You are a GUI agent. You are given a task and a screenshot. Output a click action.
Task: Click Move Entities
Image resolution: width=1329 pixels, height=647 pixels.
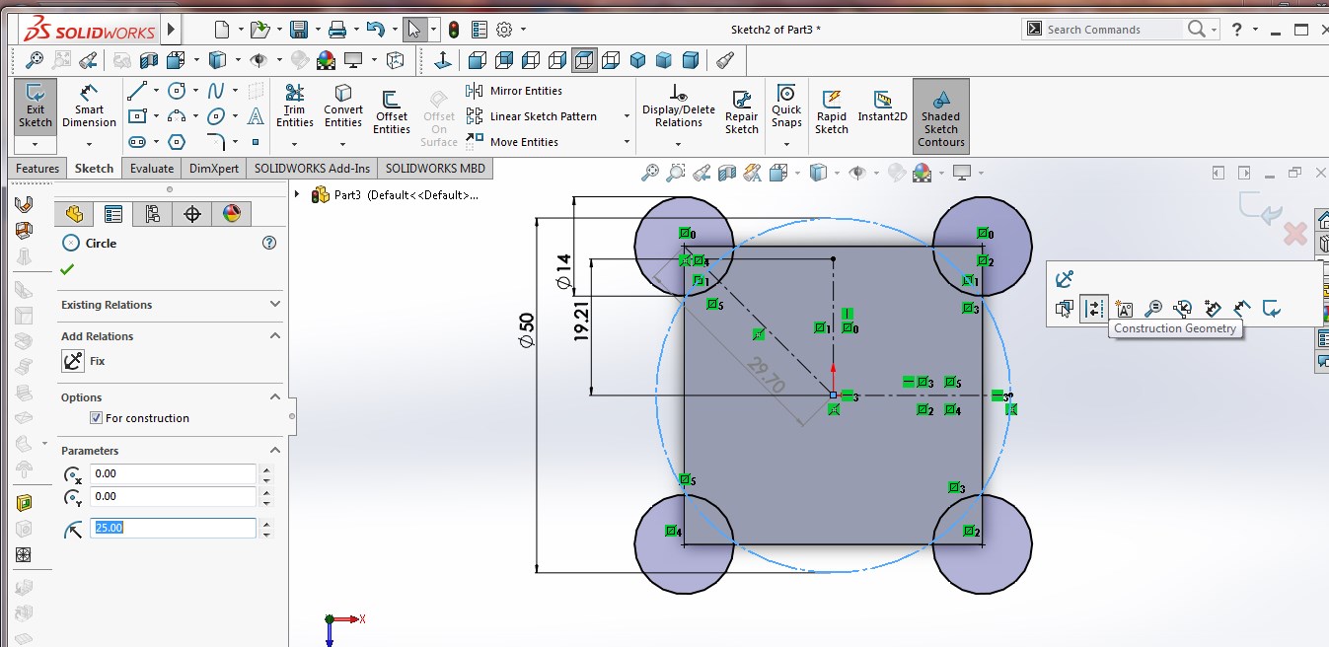point(513,142)
